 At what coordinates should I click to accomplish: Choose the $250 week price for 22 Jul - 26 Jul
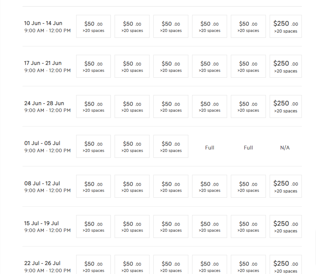pos(286,265)
